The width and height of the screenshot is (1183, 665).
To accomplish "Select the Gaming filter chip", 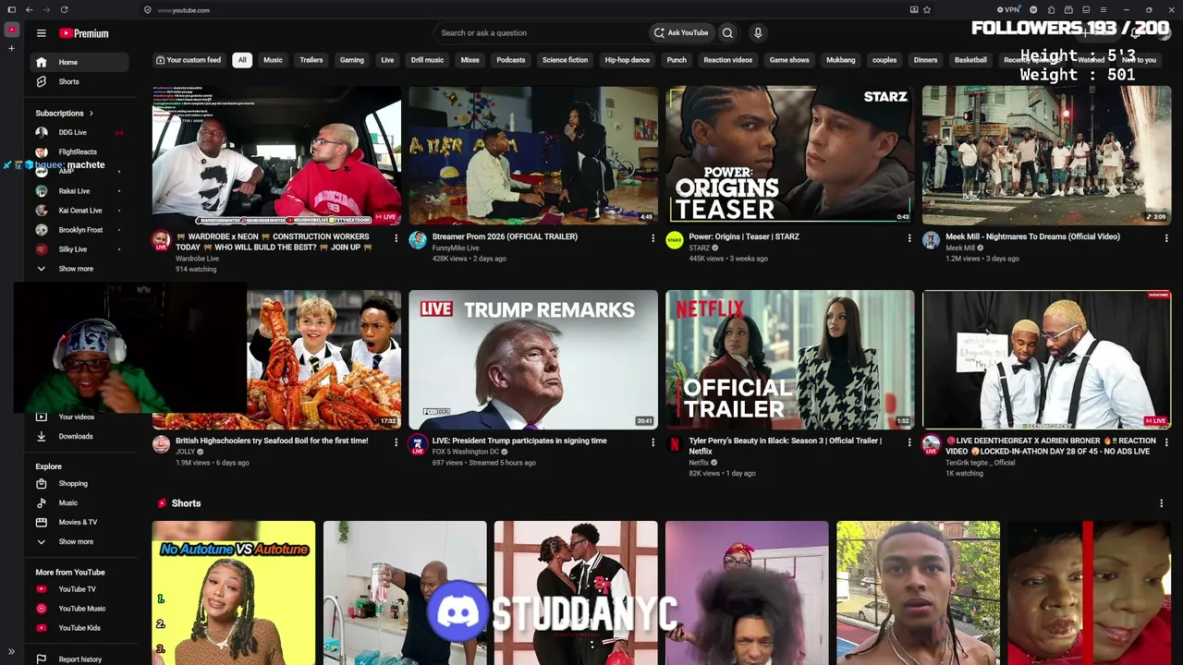I will pyautogui.click(x=352, y=60).
